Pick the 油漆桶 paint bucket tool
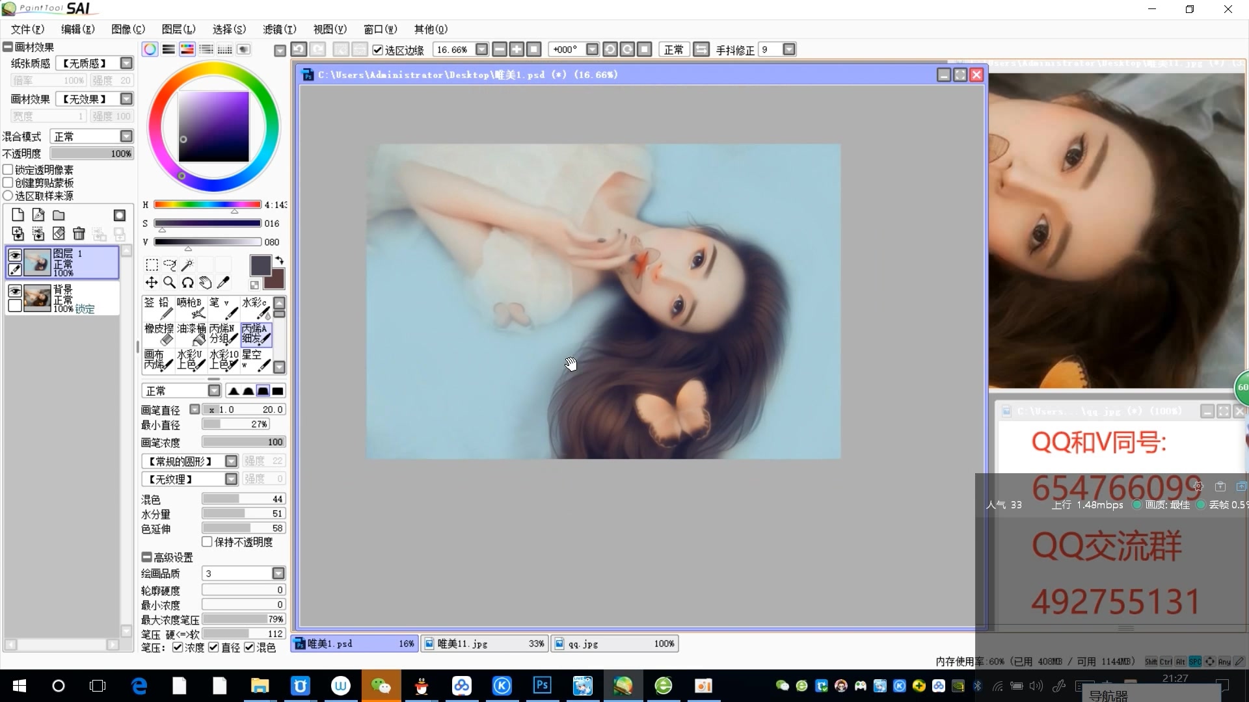 pos(191,333)
